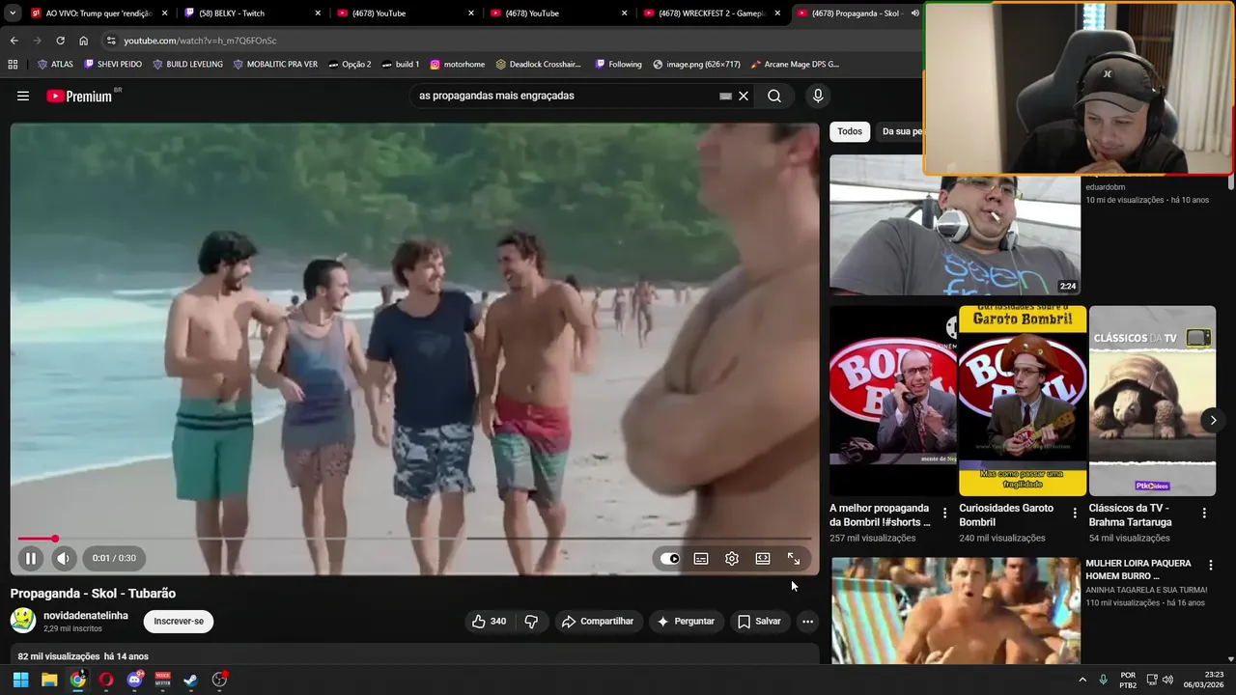The image size is (1236, 695).
Task: Save the video with Salvar
Action: tap(759, 622)
